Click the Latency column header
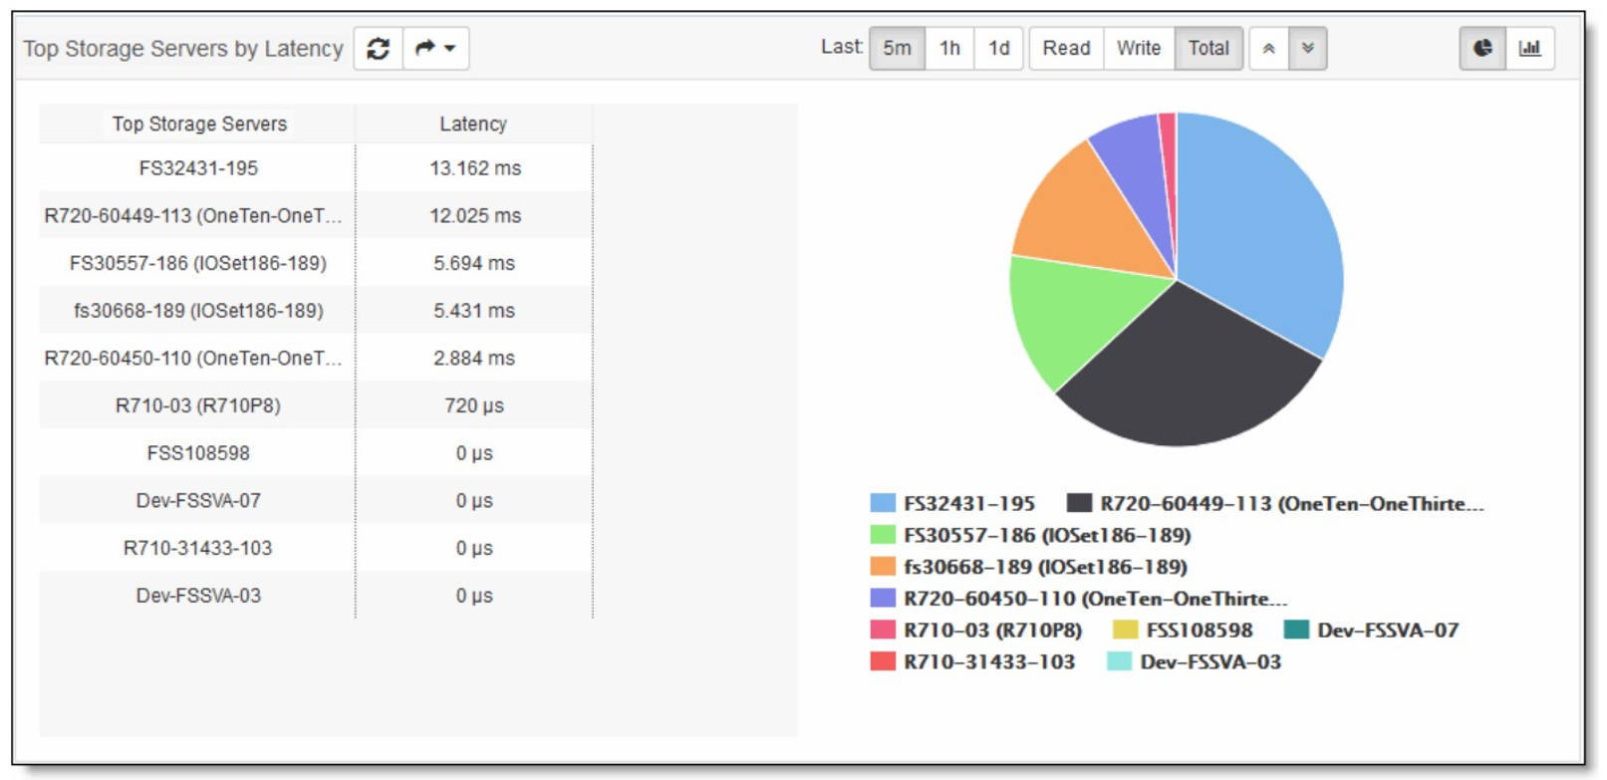Image resolution: width=1607 pixels, height=780 pixels. [x=473, y=124]
